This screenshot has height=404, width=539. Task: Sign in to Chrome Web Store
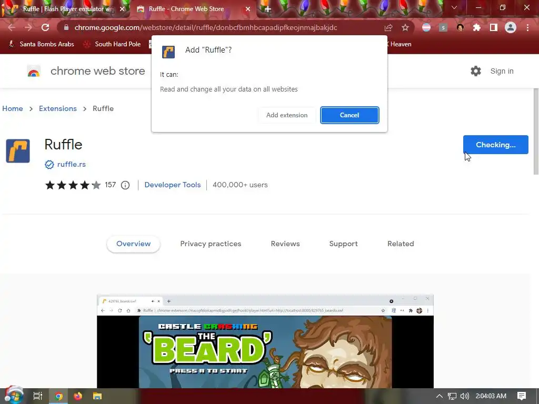click(x=502, y=71)
